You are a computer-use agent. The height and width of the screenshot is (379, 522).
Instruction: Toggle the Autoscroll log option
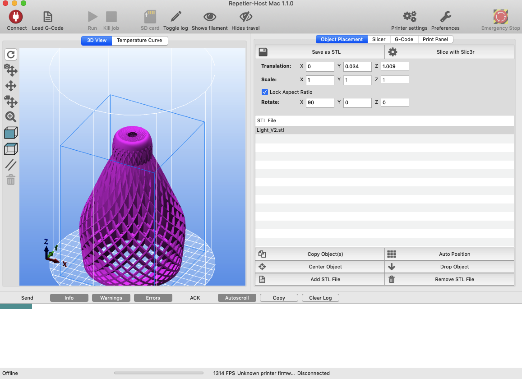click(237, 298)
